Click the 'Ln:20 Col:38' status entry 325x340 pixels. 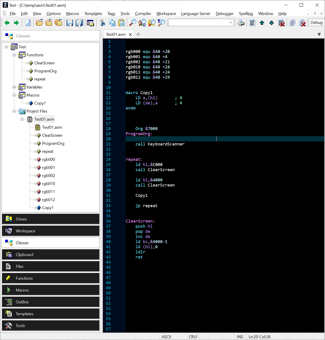point(260,337)
